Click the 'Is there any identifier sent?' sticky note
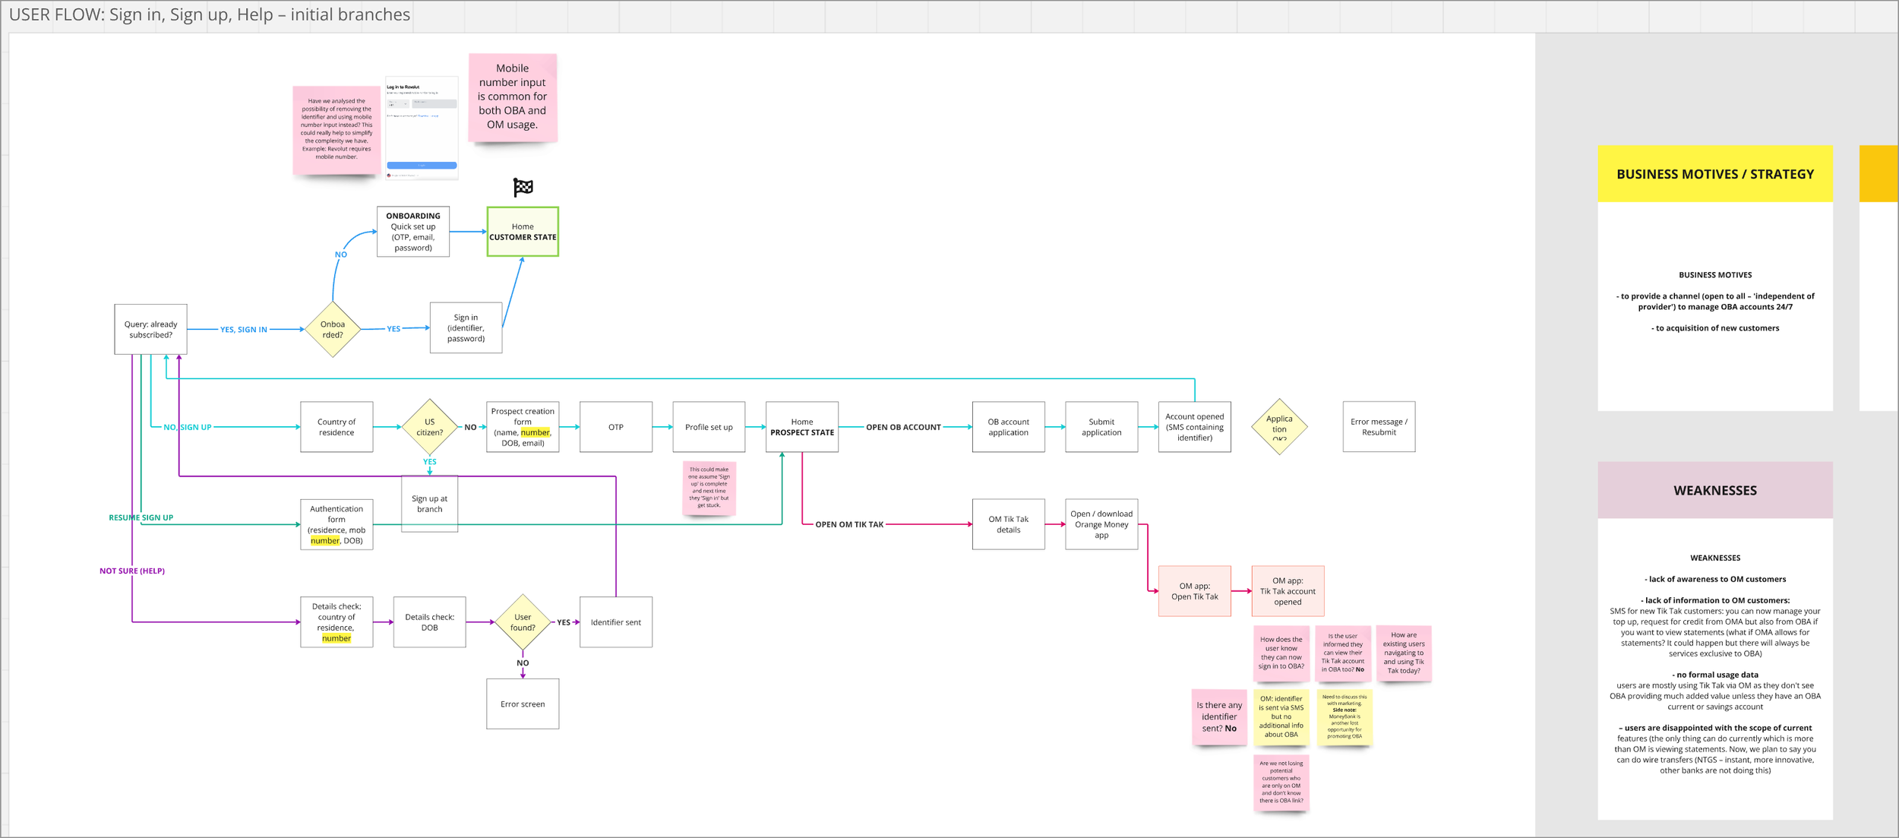 (x=1219, y=716)
